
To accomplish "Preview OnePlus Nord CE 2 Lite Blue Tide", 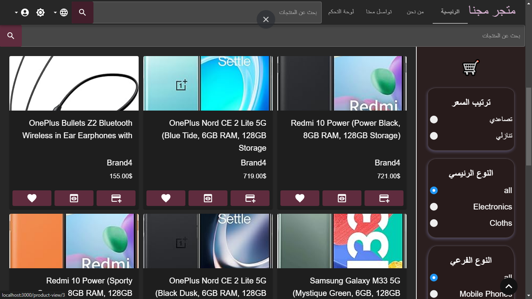I will point(208,198).
